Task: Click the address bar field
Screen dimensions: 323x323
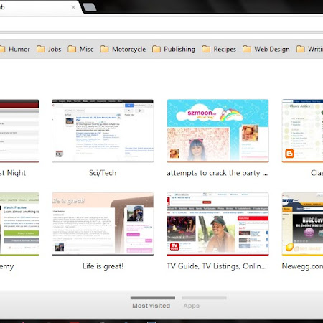Action: tap(161, 24)
